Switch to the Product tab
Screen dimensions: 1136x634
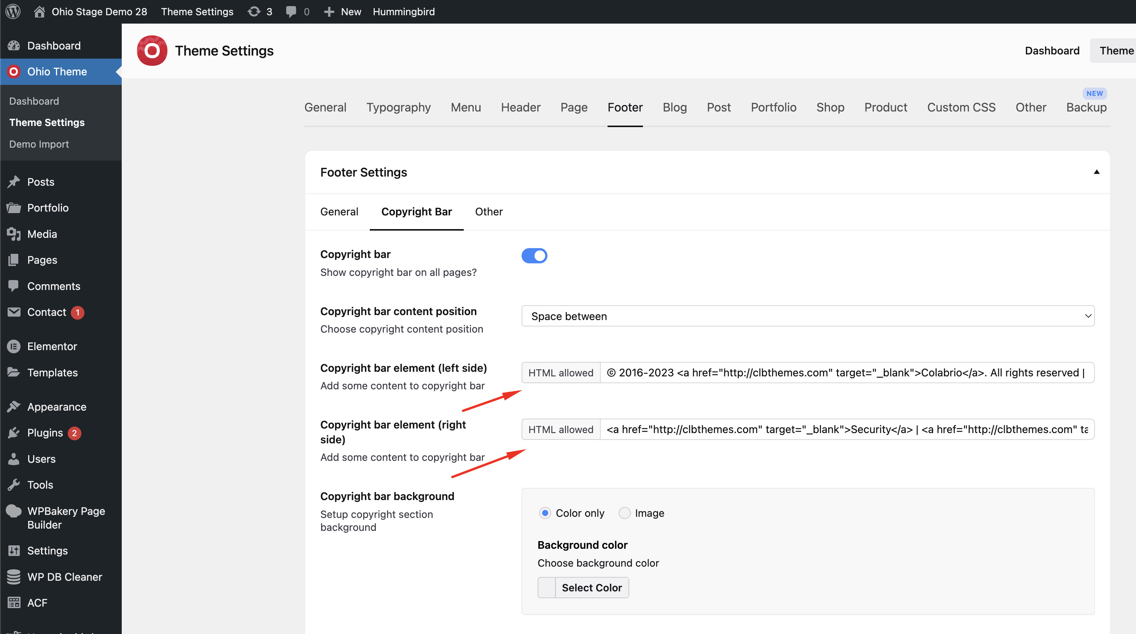[x=886, y=107]
